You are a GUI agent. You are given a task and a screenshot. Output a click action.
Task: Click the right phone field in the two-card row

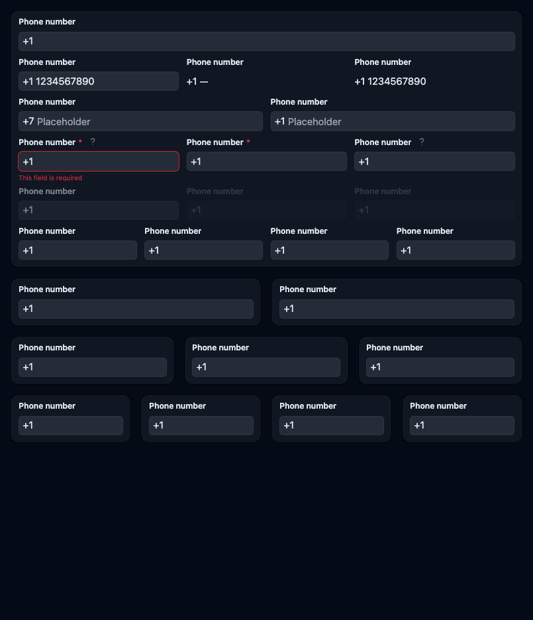397,309
